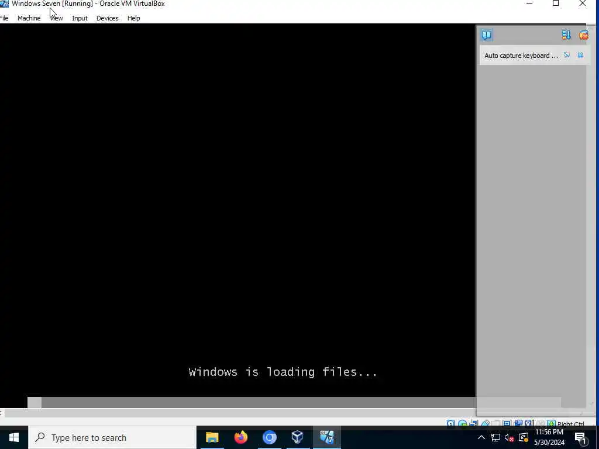Click the hard disk status bar indicator
This screenshot has height=449, width=599.
point(451,423)
